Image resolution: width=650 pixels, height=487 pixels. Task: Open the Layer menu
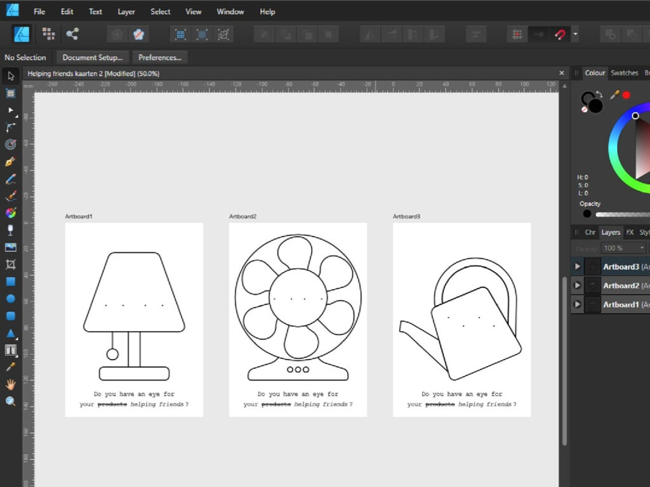tap(126, 11)
